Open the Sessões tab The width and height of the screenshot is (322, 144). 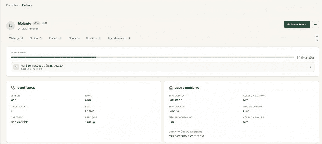(x=93, y=38)
